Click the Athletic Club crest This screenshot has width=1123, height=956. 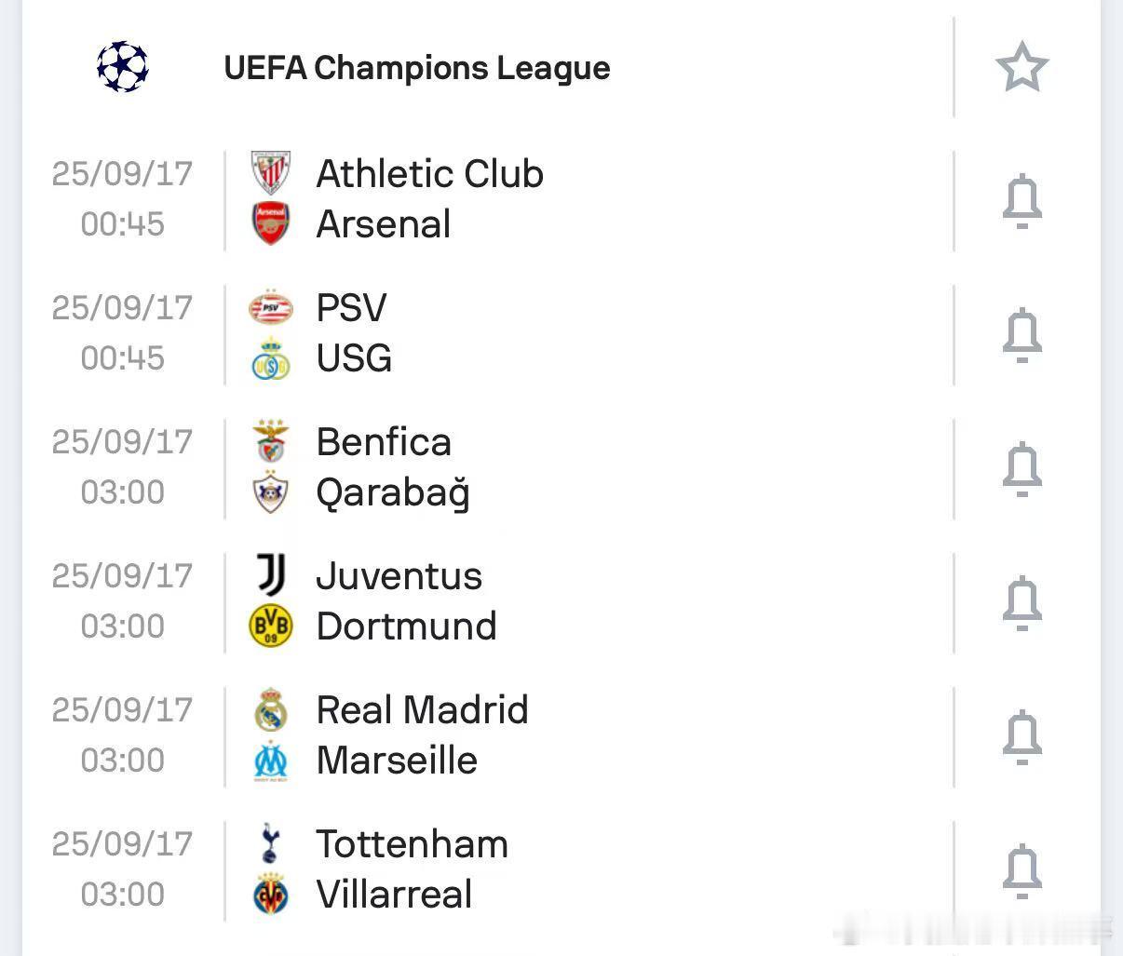(271, 173)
